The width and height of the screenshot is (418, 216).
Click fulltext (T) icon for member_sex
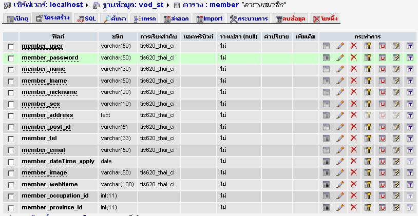coord(410,104)
